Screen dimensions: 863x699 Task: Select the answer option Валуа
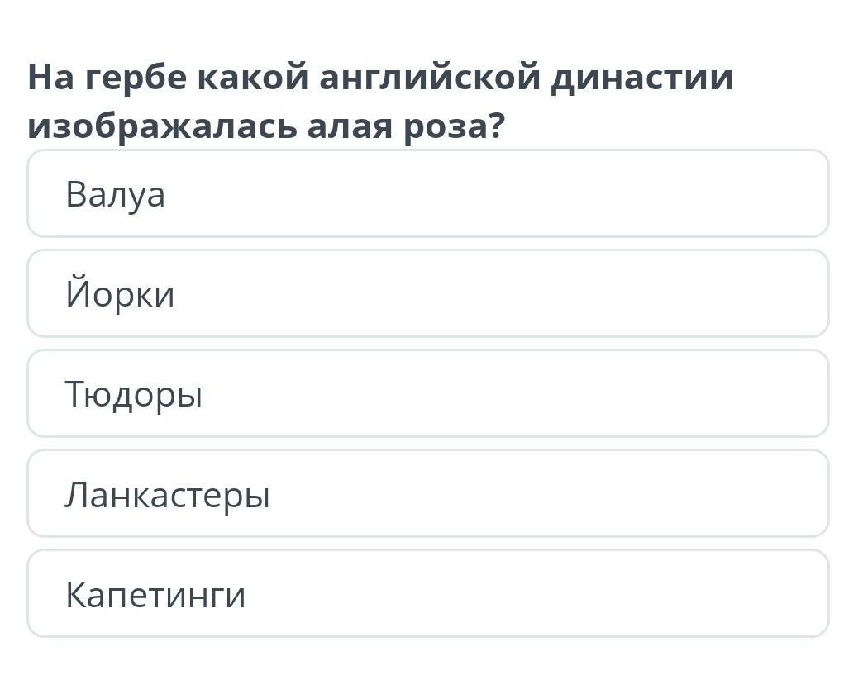(428, 193)
